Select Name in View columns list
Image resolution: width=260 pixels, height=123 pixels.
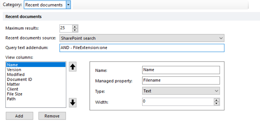click(x=36, y=65)
